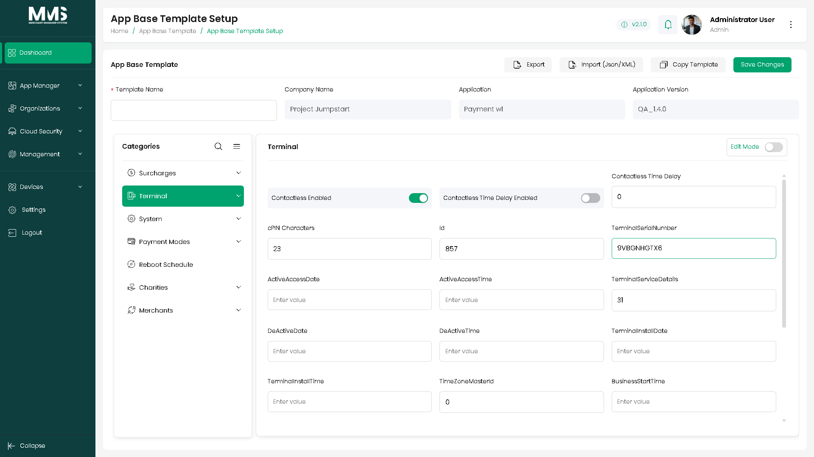814x457 pixels.
Task: Click the cPIN Characters input field
Action: click(350, 249)
